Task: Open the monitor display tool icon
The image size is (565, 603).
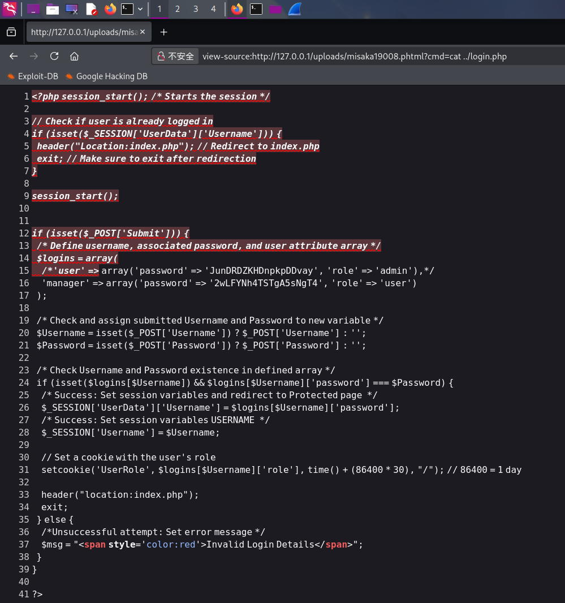Action: pos(72,9)
